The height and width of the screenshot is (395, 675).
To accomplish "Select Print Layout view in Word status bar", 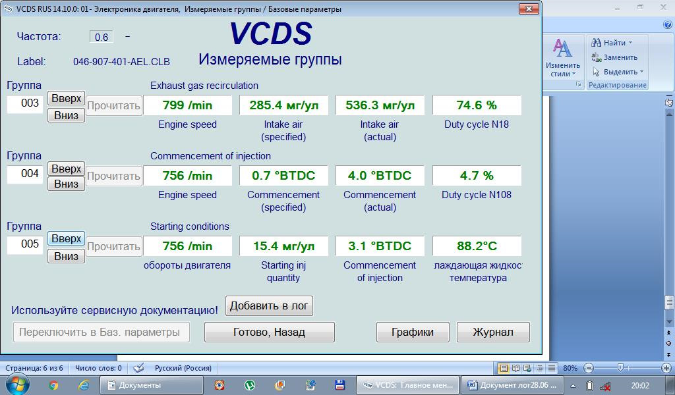I will 504,368.
